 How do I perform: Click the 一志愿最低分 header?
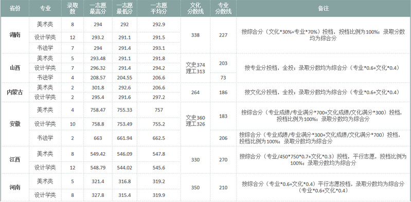tap(125, 8)
